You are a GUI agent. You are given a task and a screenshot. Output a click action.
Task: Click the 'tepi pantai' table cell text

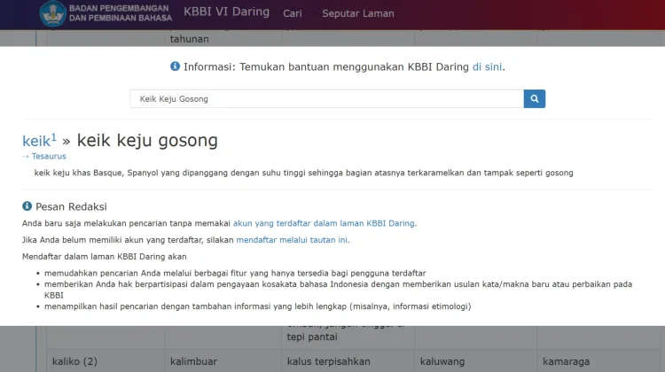312,337
